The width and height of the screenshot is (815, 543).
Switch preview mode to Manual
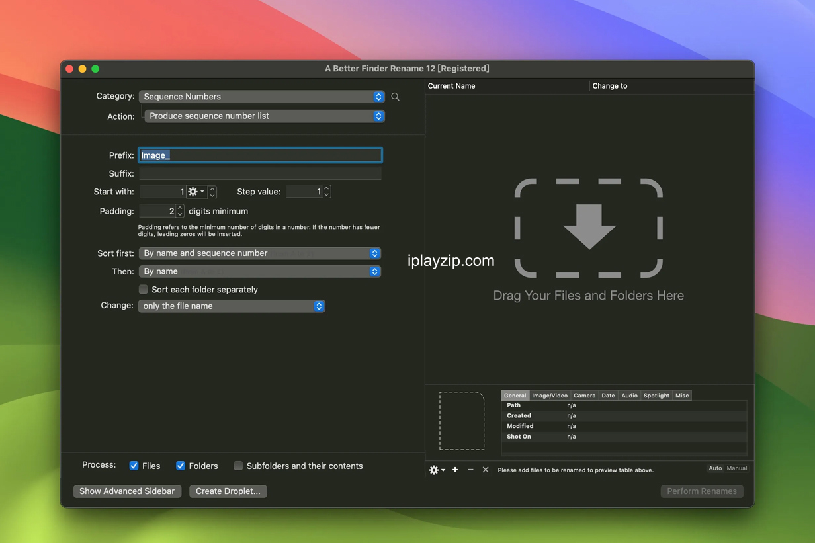click(x=736, y=468)
